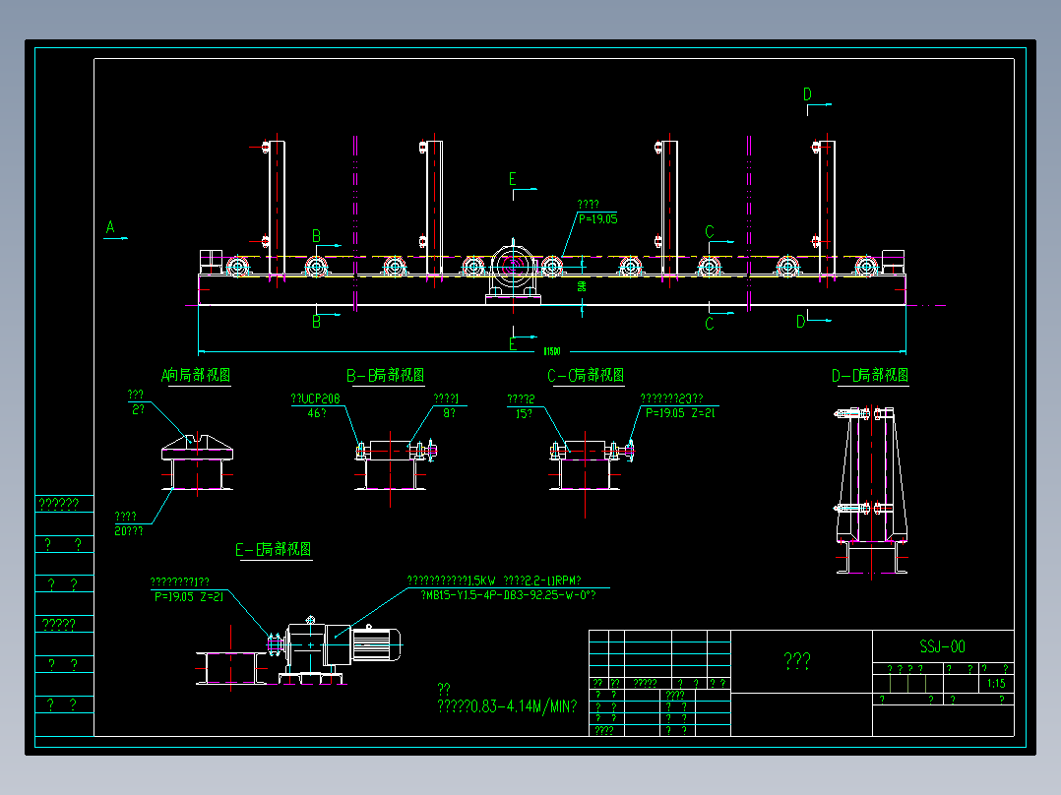Click the C-C局部视图 view title

(586, 375)
